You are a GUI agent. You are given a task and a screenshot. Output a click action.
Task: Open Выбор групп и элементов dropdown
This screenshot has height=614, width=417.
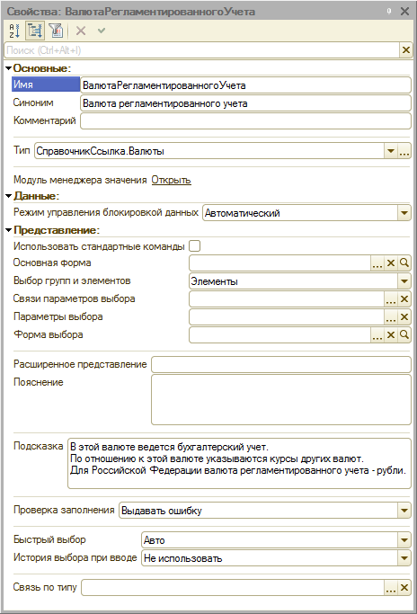click(404, 281)
